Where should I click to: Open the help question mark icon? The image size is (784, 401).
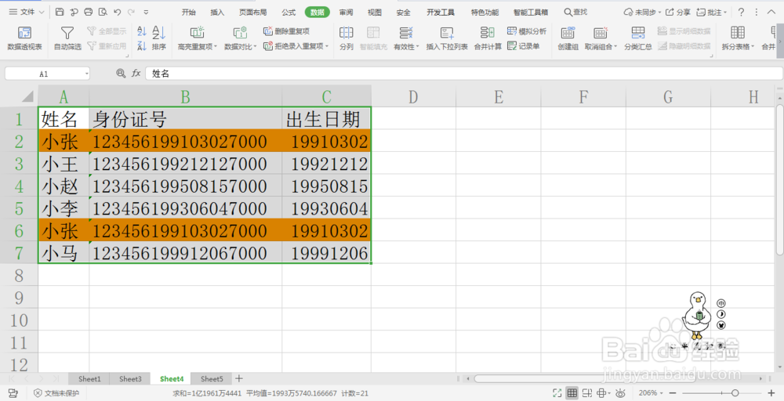[741, 12]
